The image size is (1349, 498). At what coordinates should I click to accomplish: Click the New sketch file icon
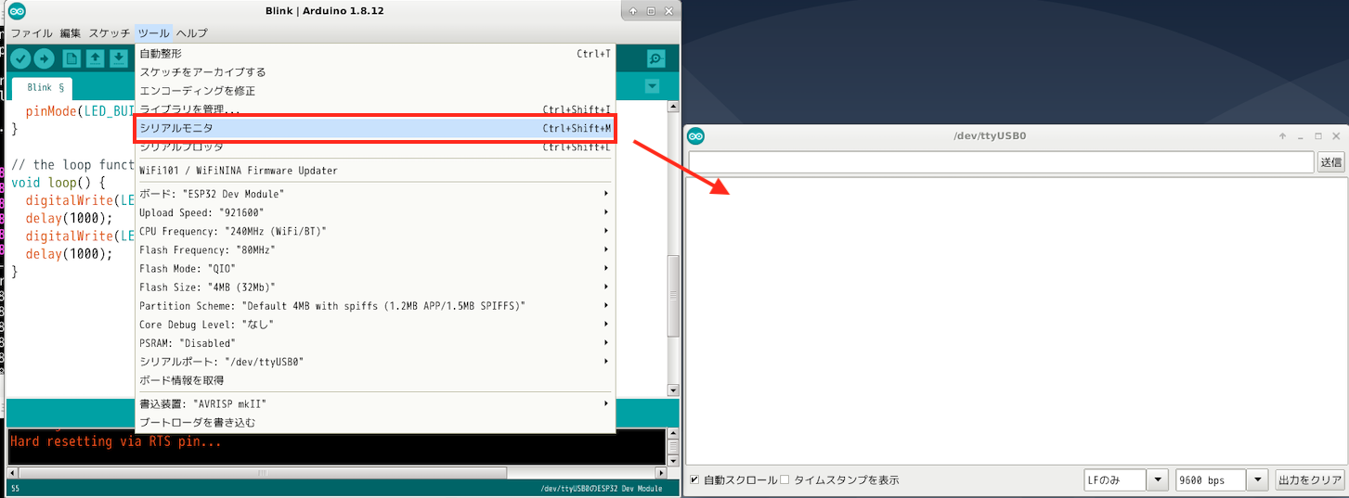click(71, 59)
